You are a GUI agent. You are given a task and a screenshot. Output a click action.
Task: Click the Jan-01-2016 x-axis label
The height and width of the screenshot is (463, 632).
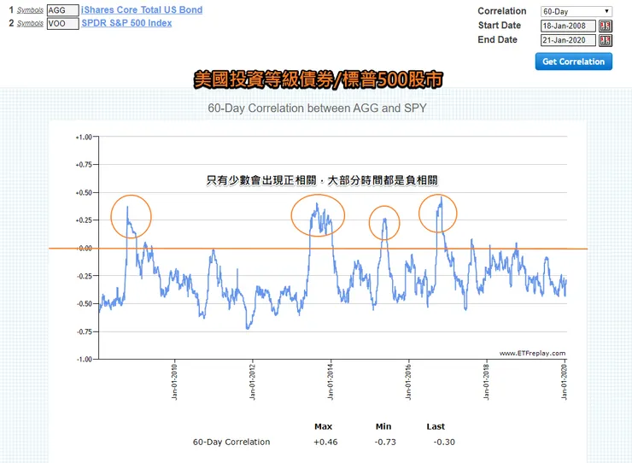click(409, 381)
